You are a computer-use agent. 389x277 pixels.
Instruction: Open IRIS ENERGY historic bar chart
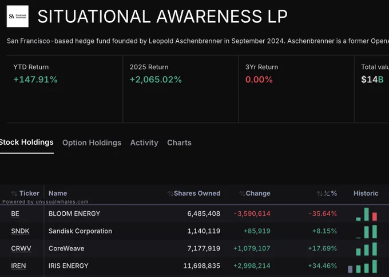pos(363,266)
